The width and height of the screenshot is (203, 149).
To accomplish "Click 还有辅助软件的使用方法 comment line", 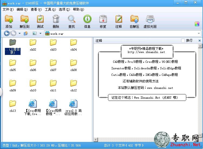I will (140, 81).
